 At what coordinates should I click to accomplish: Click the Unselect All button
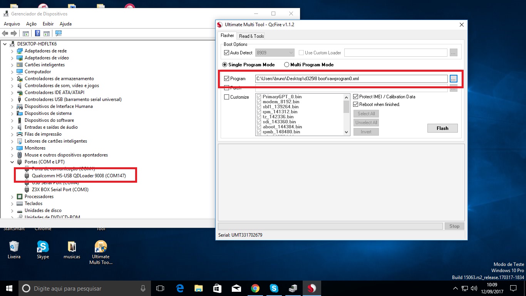pyautogui.click(x=366, y=123)
